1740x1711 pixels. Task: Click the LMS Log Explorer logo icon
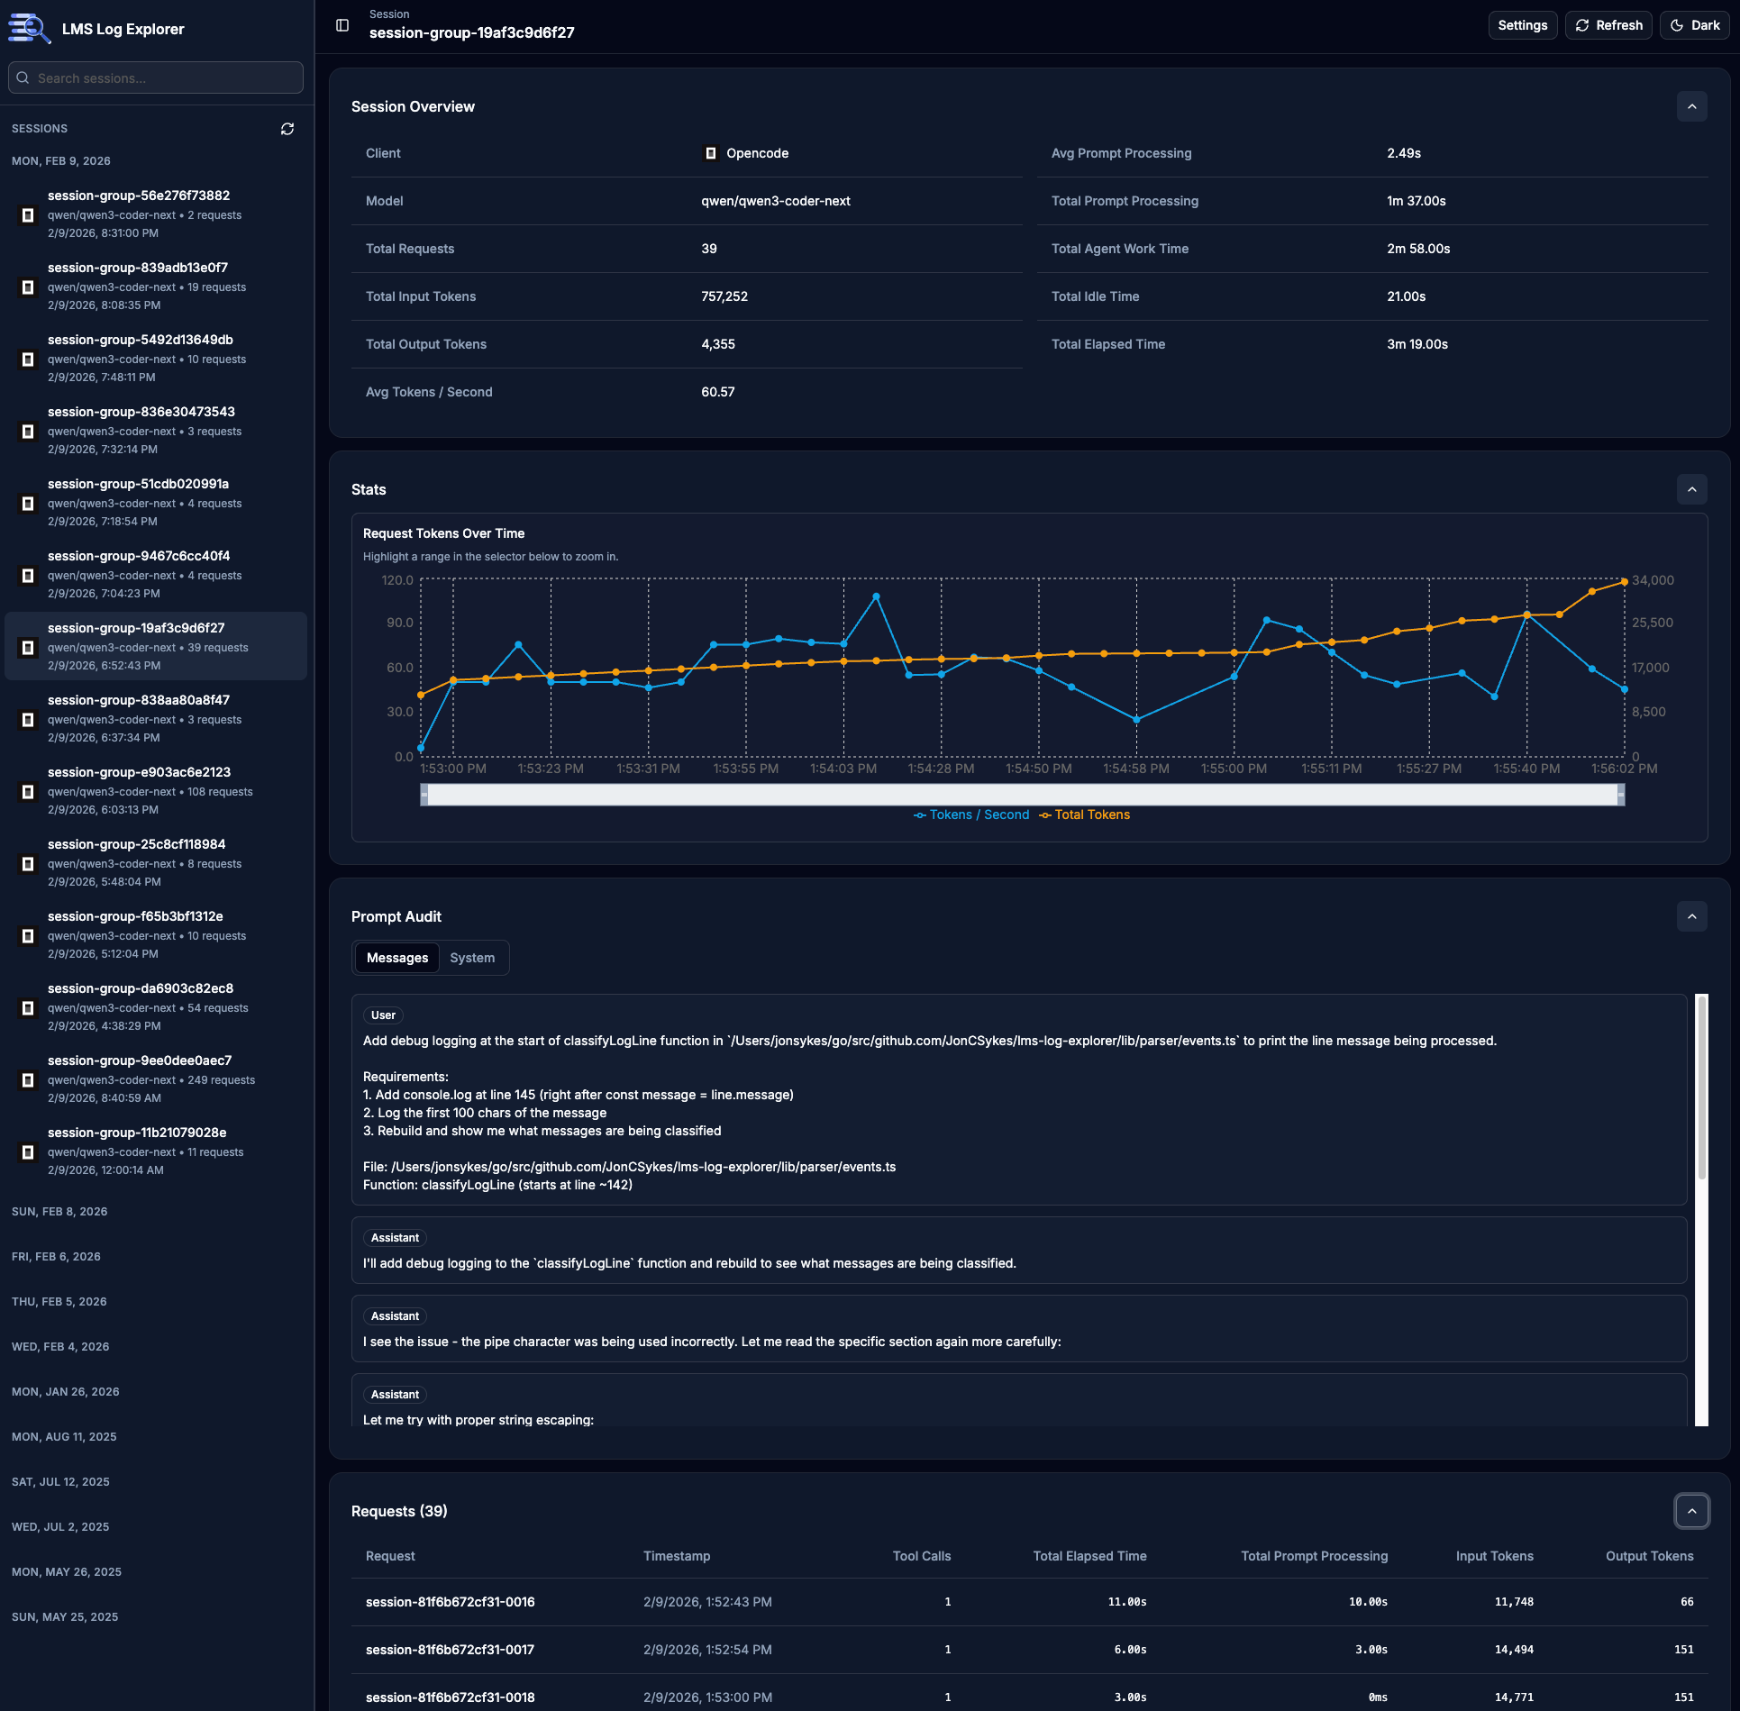pyautogui.click(x=28, y=28)
